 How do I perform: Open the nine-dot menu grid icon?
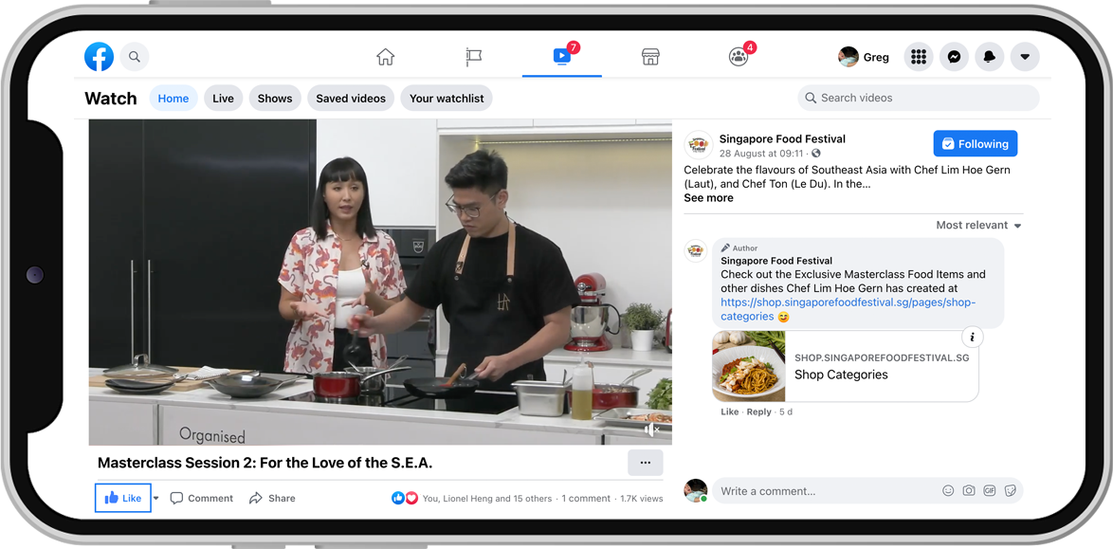click(x=919, y=57)
